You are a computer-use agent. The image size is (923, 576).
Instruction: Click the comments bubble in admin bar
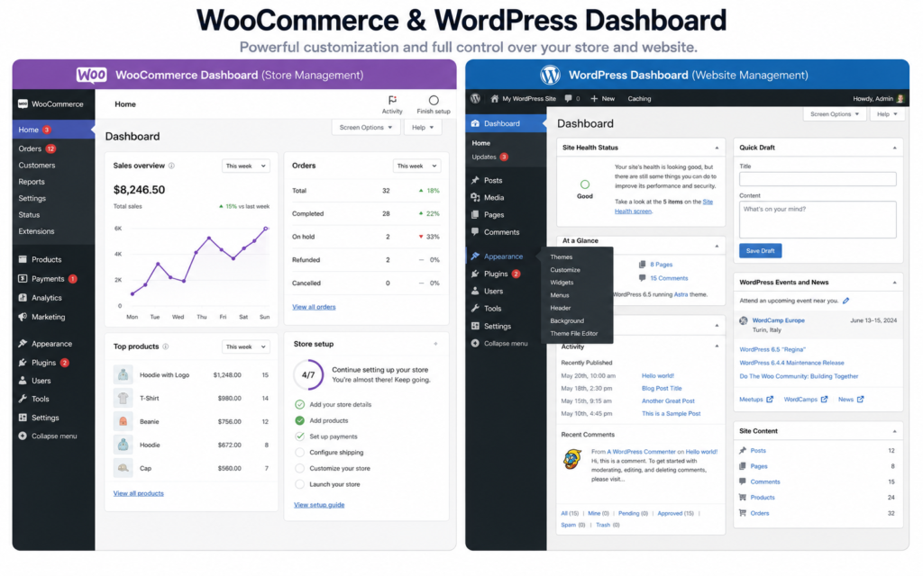tap(568, 99)
